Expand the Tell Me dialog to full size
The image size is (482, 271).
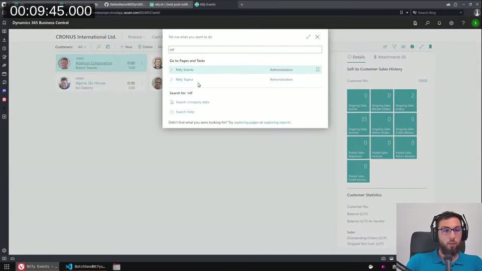click(308, 37)
